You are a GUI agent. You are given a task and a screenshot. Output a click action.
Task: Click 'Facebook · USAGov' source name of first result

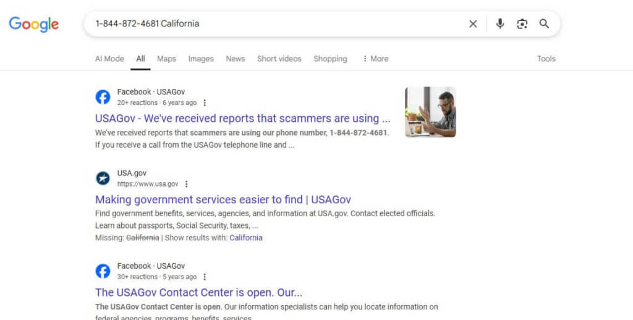pos(151,92)
